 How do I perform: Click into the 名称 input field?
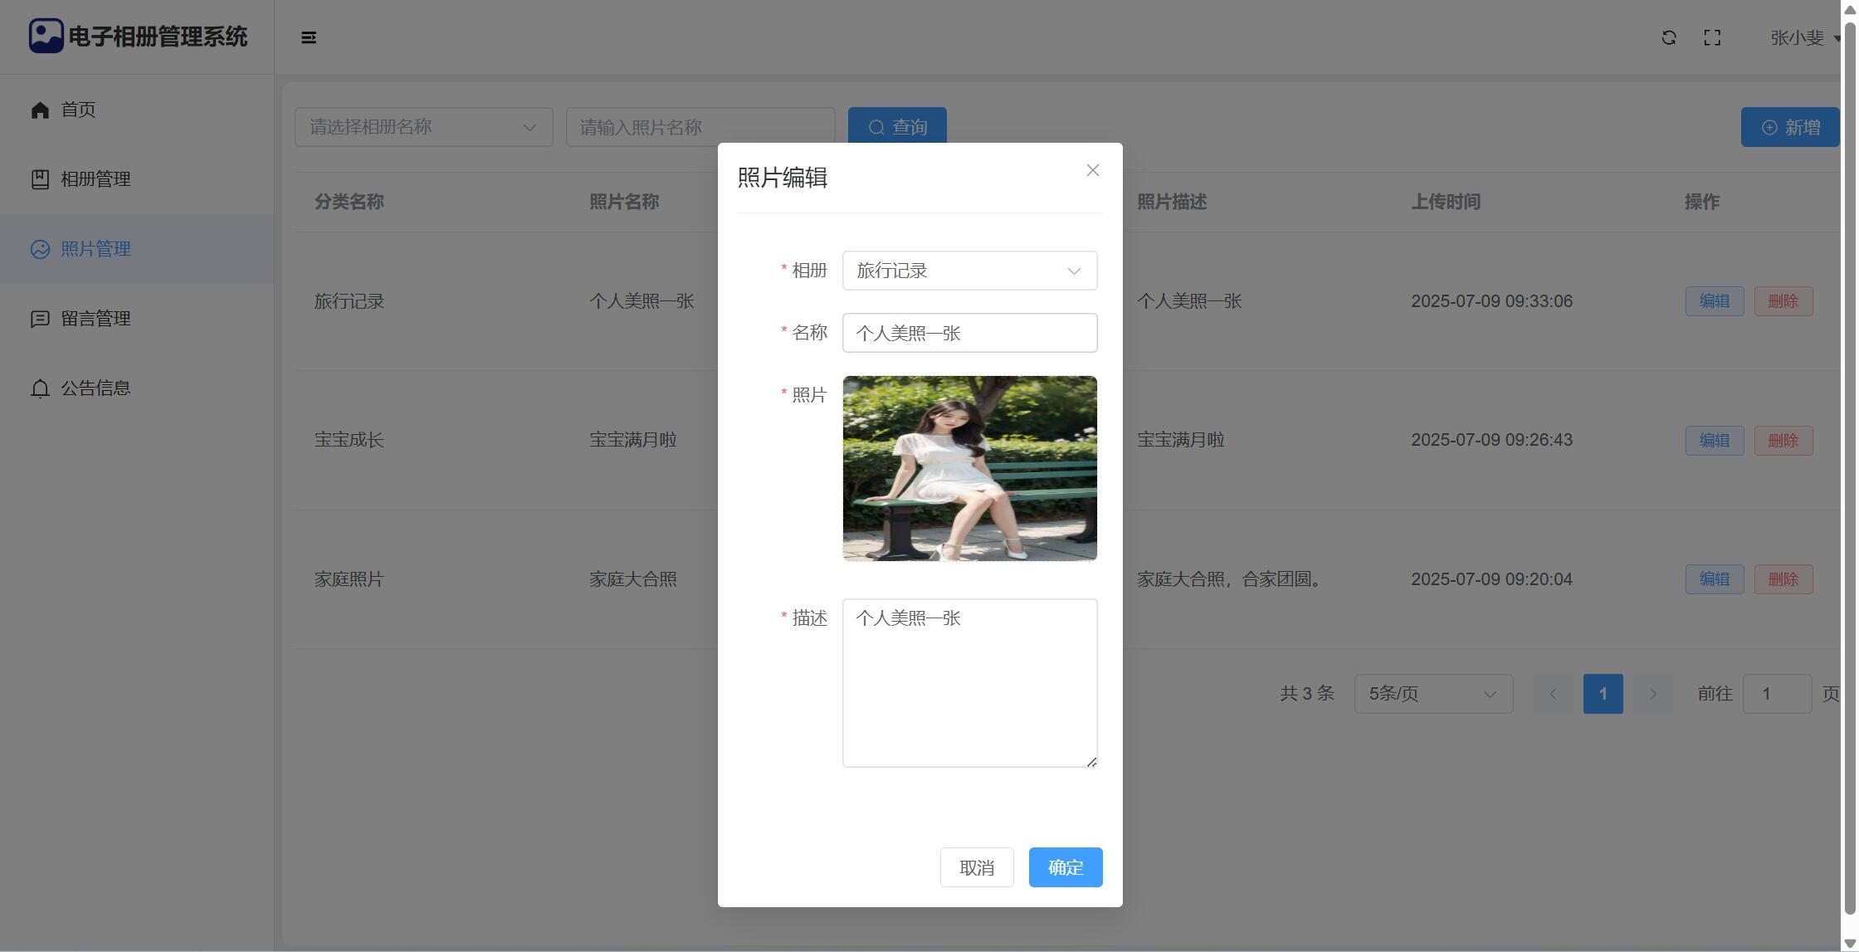[969, 333]
